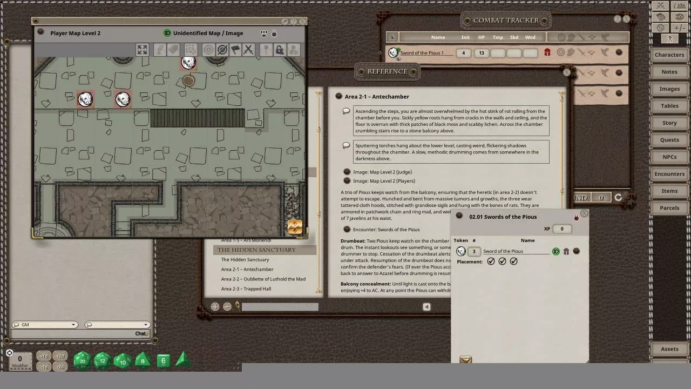Click the effects bird icon in Sword of the Pious 1 row
Viewport: 691px width, 389px height.
[x=605, y=52]
